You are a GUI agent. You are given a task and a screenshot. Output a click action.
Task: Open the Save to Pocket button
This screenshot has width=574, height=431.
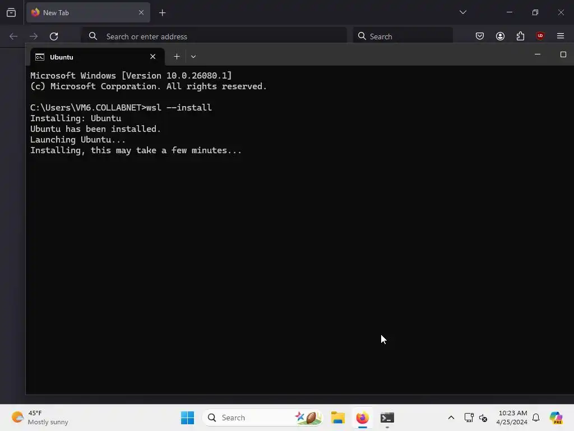tap(480, 36)
